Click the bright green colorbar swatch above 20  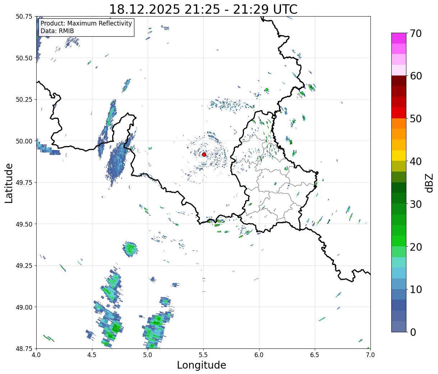[x=399, y=241]
